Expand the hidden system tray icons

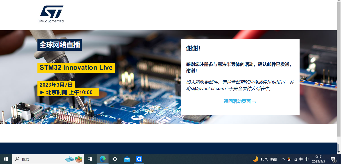click(x=283, y=159)
